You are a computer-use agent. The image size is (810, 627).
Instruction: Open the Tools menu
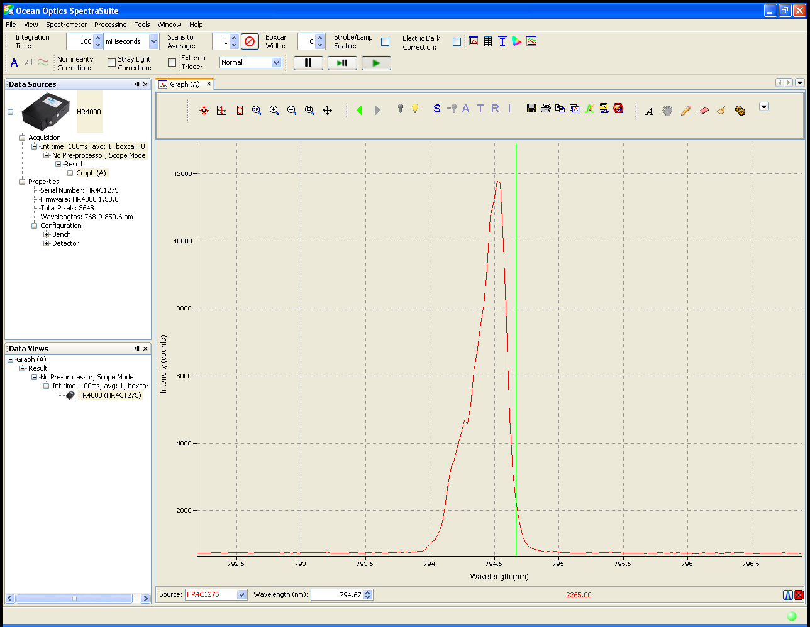(142, 25)
